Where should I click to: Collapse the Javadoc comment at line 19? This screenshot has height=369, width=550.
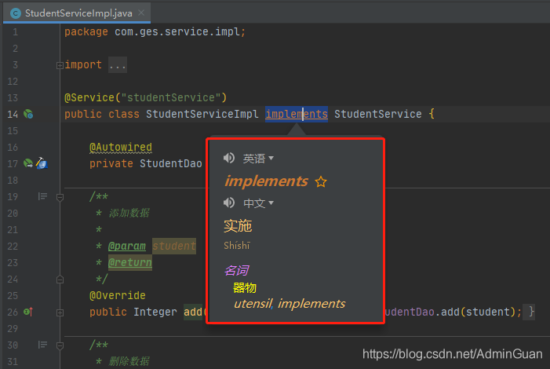pos(60,197)
